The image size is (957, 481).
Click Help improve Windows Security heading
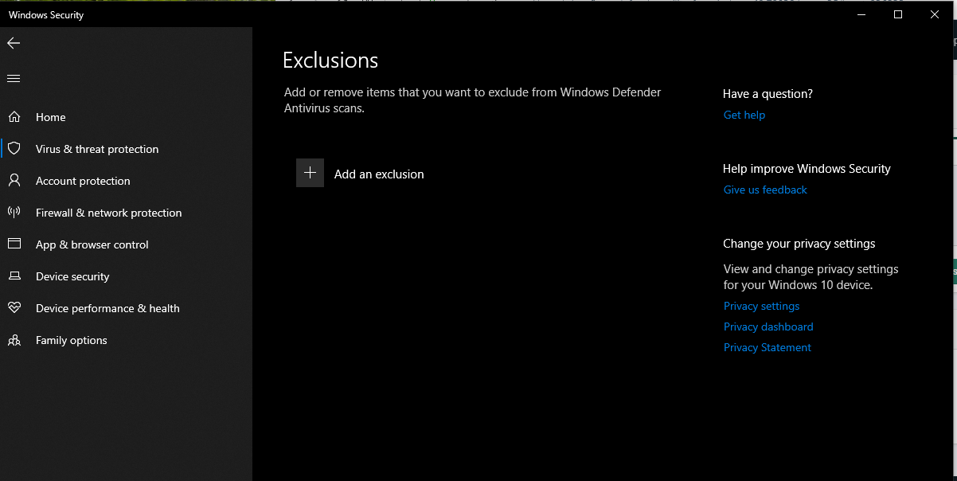pos(807,169)
